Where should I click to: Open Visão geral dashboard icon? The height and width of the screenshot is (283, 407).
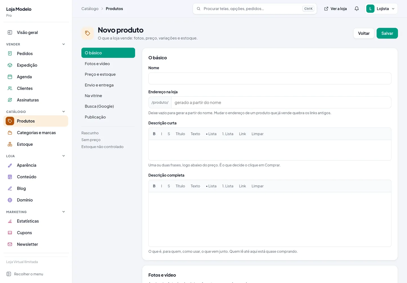tap(10, 33)
